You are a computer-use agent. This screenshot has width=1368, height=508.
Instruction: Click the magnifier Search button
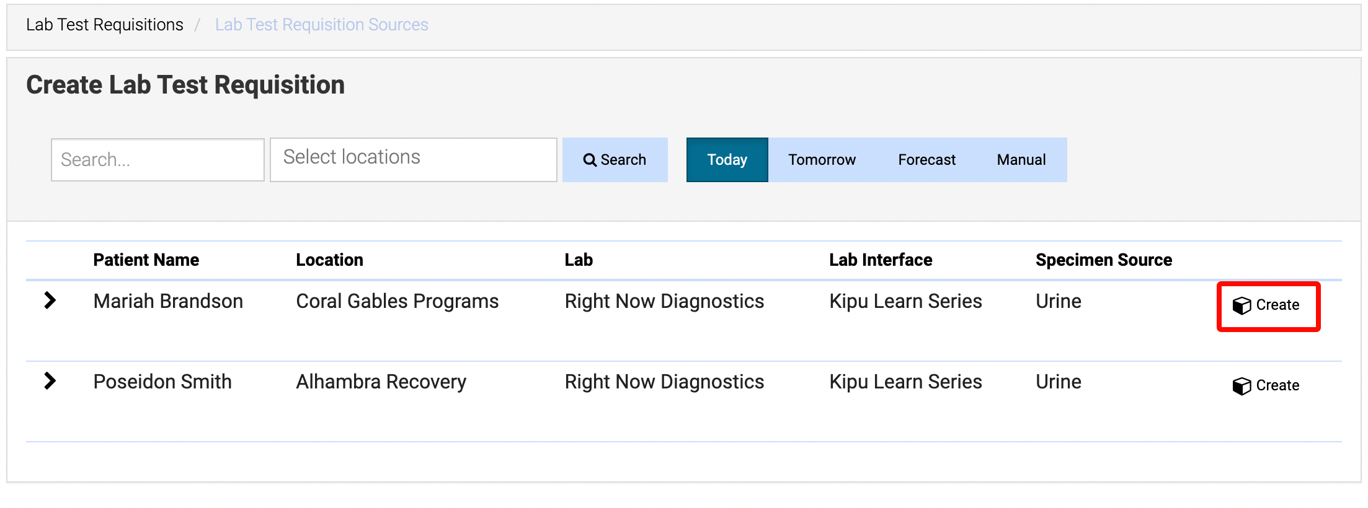615,160
